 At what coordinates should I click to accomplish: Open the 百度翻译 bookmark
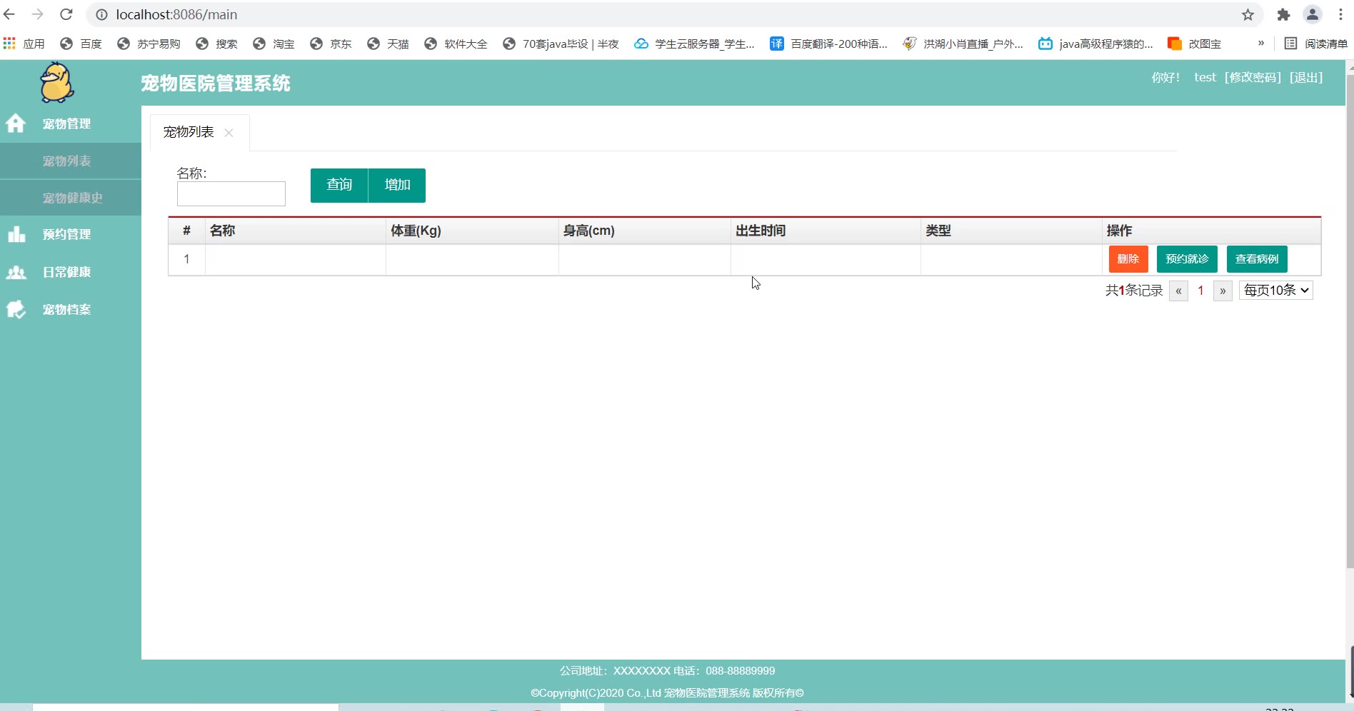828,44
